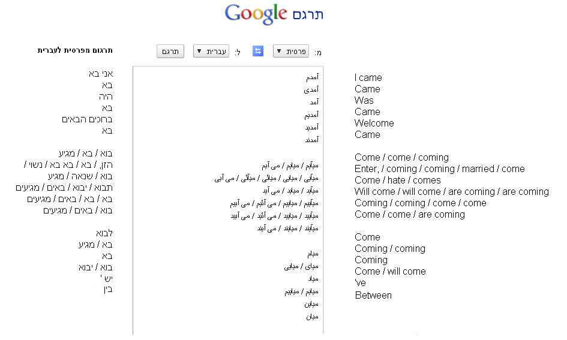Click the Hebrew translation אני בא

click(x=100, y=74)
